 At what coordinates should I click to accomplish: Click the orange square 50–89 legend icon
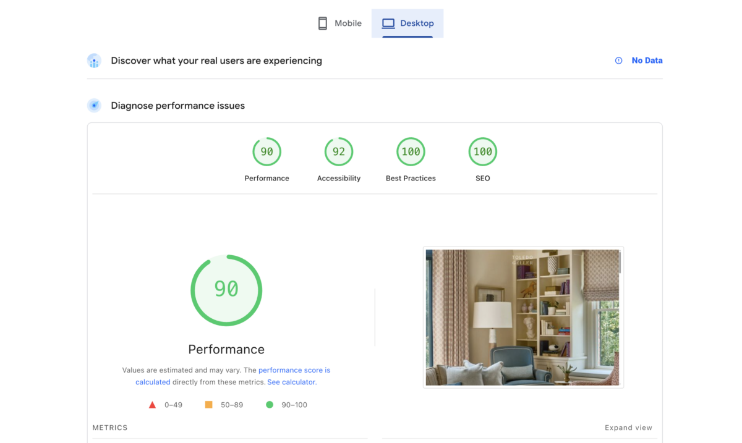(x=208, y=405)
